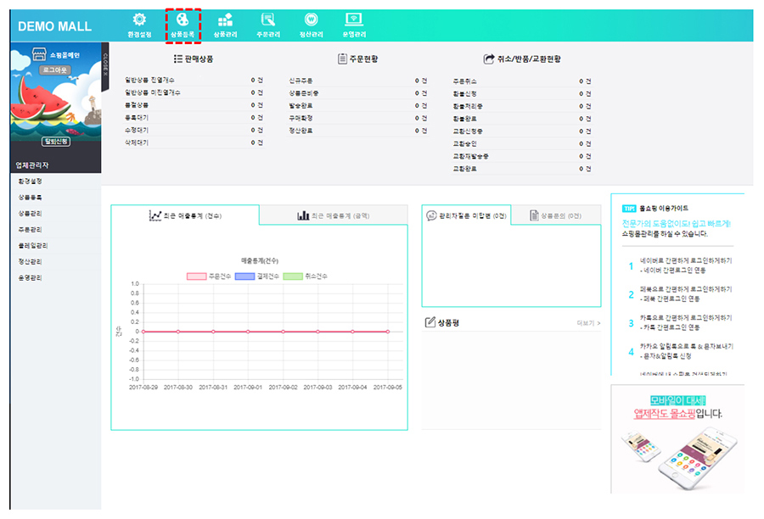Open 운영관리 laptop icon in top navigation
Screen dimensions: 764x519
point(354,25)
